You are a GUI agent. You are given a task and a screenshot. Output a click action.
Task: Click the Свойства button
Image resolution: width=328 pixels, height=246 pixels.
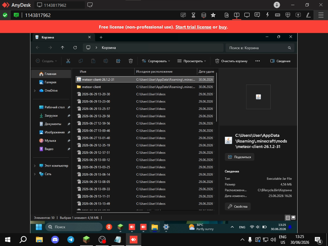click(x=238, y=207)
